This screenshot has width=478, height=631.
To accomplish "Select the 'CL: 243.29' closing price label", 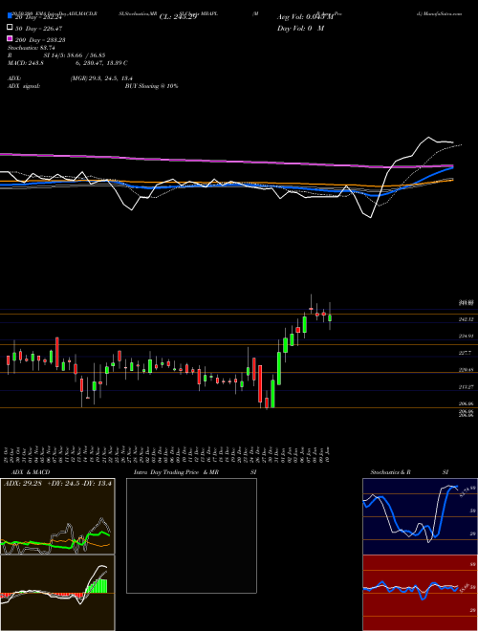I will pos(178,17).
